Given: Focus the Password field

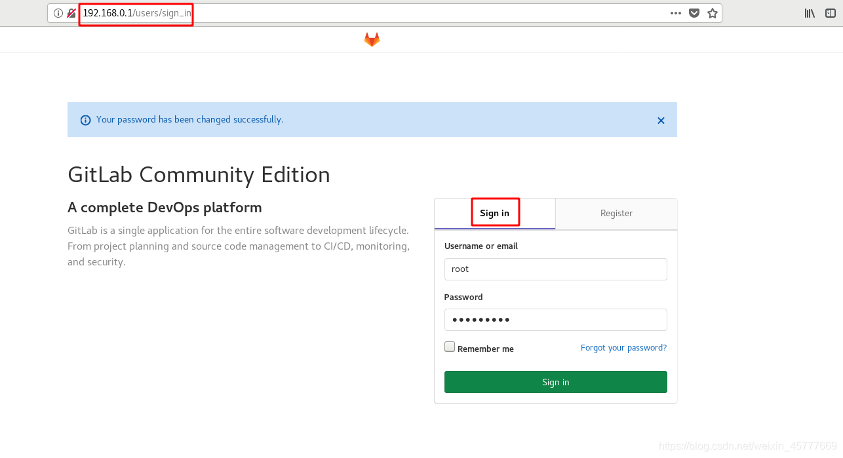Looking at the screenshot, I should pyautogui.click(x=556, y=320).
